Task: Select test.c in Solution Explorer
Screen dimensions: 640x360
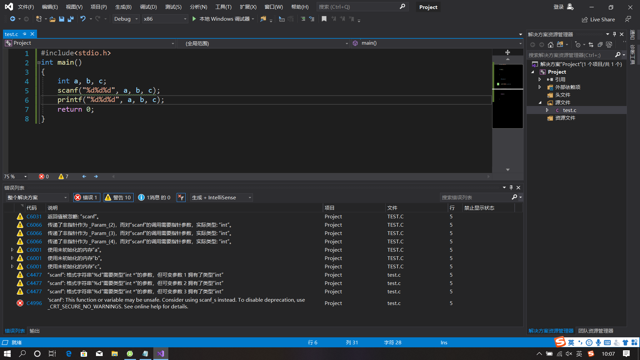Action: click(x=569, y=110)
